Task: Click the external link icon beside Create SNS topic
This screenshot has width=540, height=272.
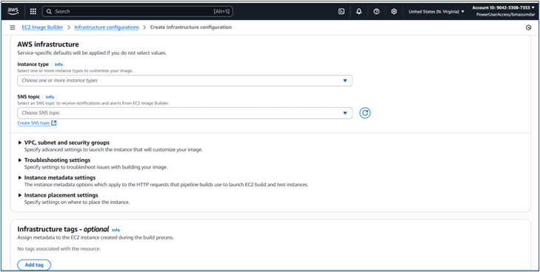Action: click(x=54, y=123)
